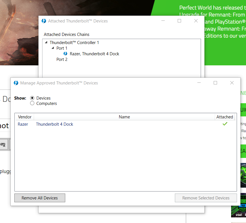
Task: Click the Port 1 label
Action: [x=62, y=48]
